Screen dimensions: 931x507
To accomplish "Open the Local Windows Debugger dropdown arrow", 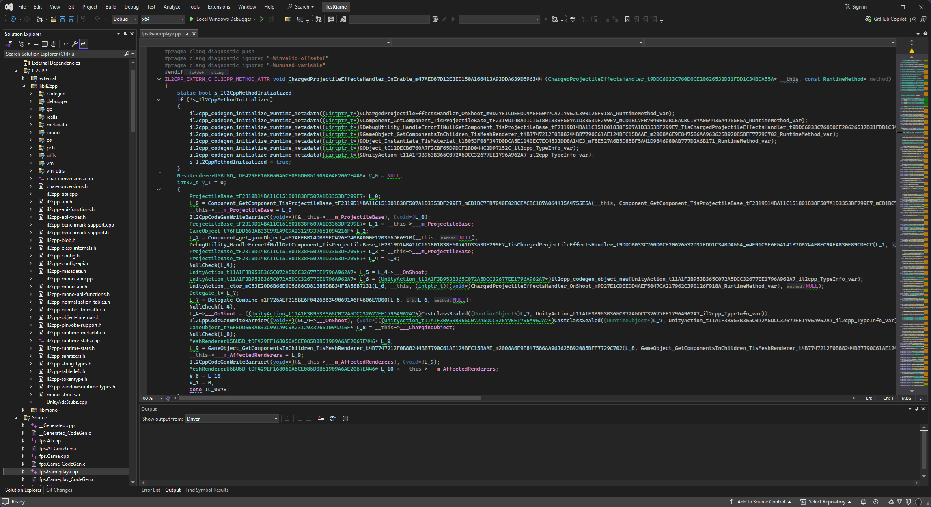I will point(255,19).
